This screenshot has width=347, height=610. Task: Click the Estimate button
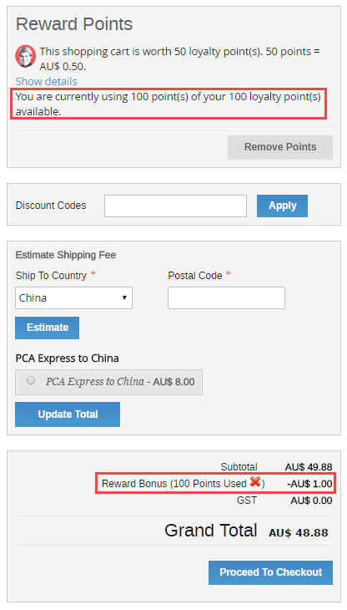[x=48, y=328]
